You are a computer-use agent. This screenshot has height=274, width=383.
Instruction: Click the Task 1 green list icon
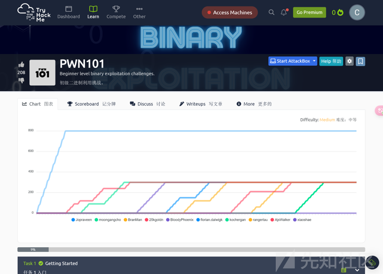(x=344, y=270)
